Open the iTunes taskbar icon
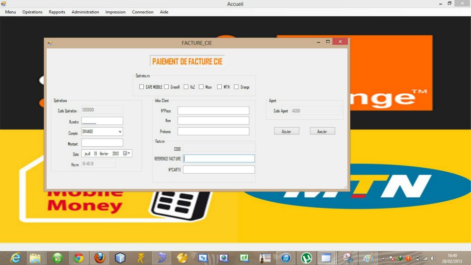The height and width of the screenshot is (265, 471). [x=286, y=258]
